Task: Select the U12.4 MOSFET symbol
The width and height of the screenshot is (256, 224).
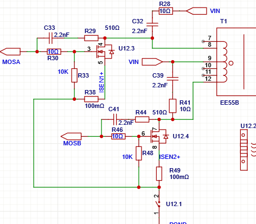Action: click(x=159, y=136)
